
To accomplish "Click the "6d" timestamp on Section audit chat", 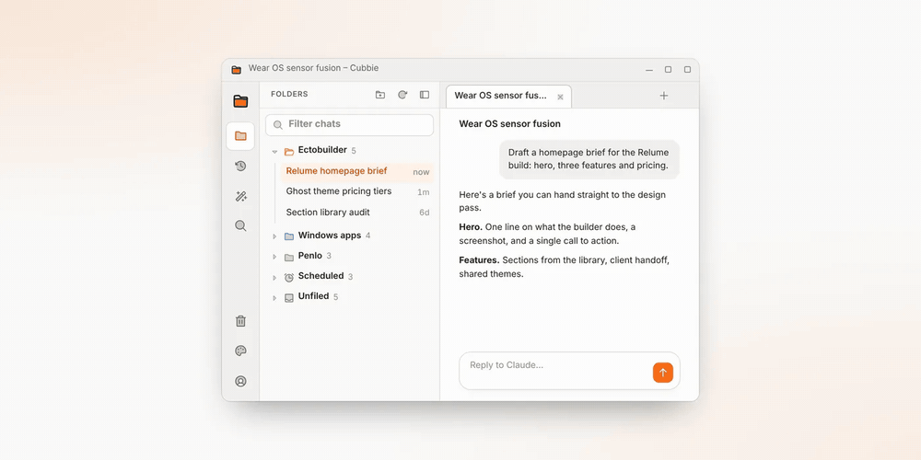I will point(424,213).
